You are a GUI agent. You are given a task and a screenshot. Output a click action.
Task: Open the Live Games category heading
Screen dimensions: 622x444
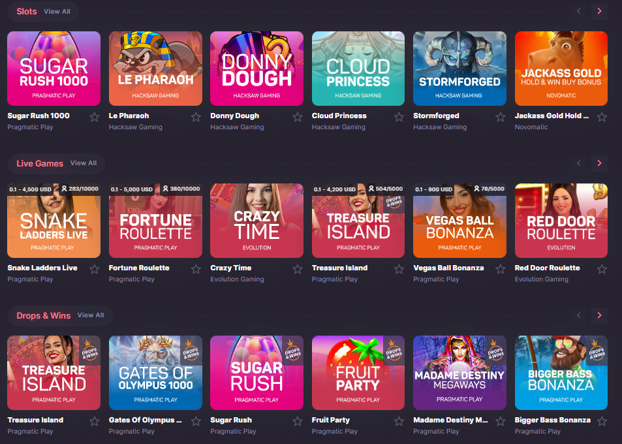click(40, 163)
